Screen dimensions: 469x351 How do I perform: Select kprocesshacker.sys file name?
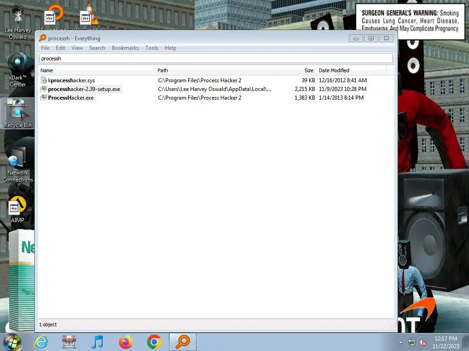[71, 80]
